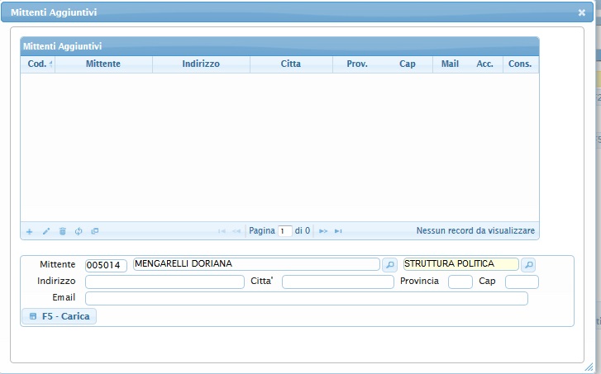Jump to the last page arrow
Image resolution: width=601 pixels, height=374 pixels.
(x=338, y=231)
